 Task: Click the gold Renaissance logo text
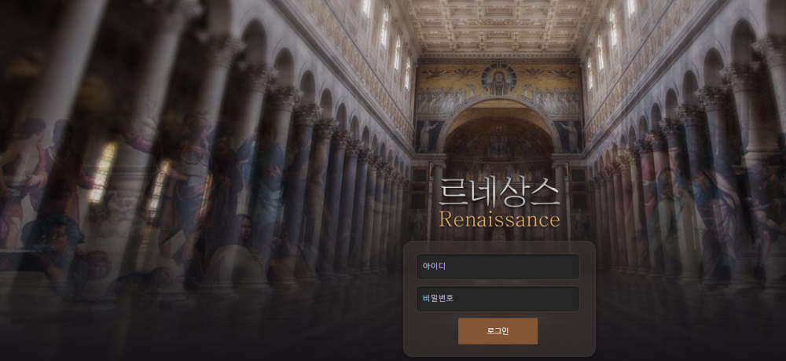tap(499, 219)
